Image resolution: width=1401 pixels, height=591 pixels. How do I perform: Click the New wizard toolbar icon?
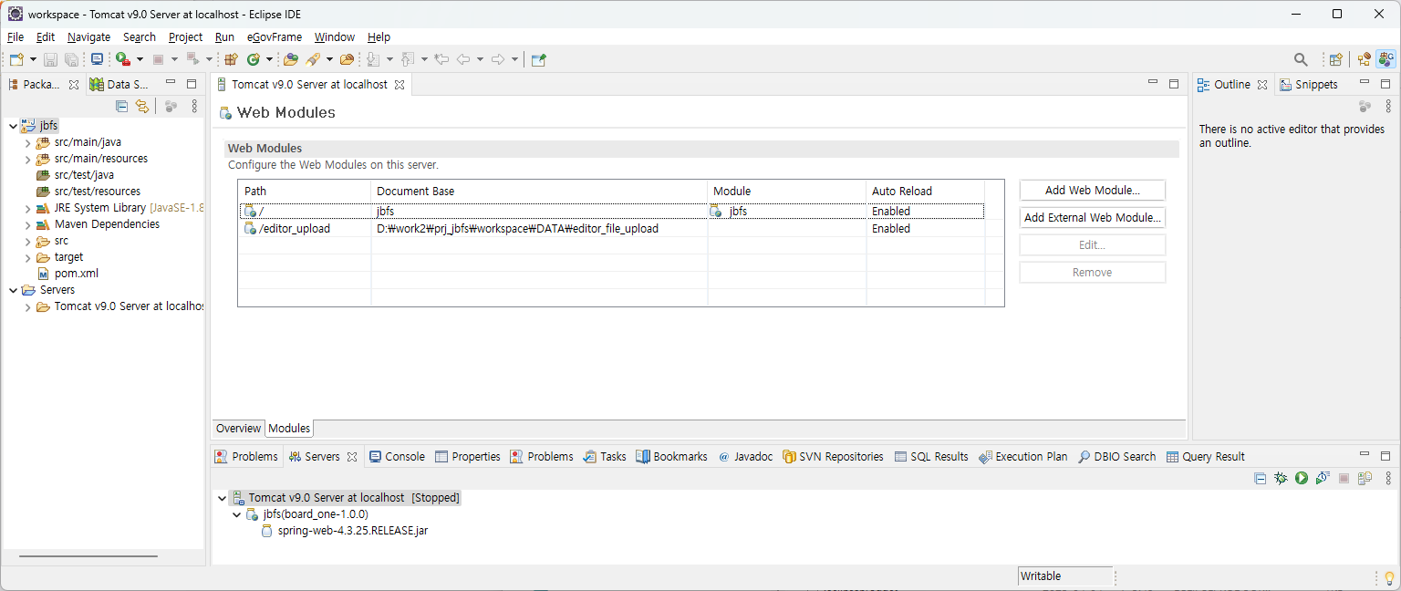(x=16, y=59)
